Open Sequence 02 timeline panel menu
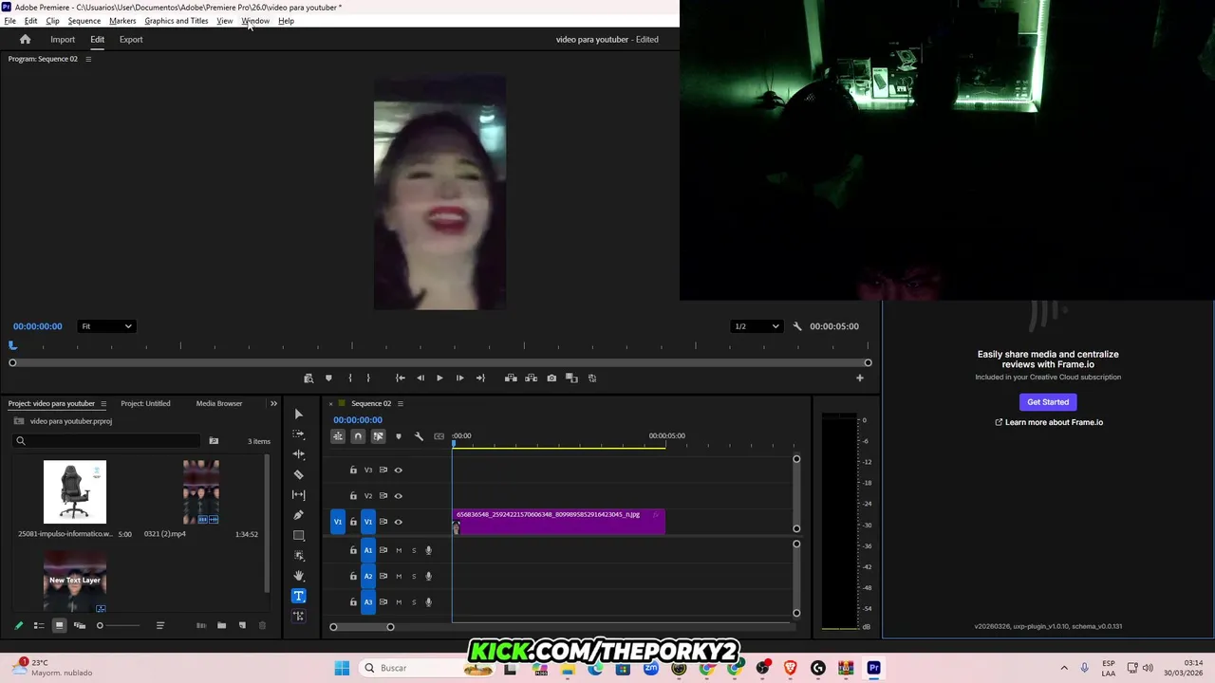This screenshot has height=683, width=1215. pyautogui.click(x=400, y=404)
